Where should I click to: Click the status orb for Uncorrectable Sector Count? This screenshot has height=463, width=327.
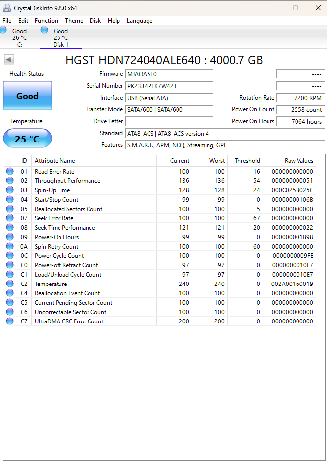coord(10,312)
